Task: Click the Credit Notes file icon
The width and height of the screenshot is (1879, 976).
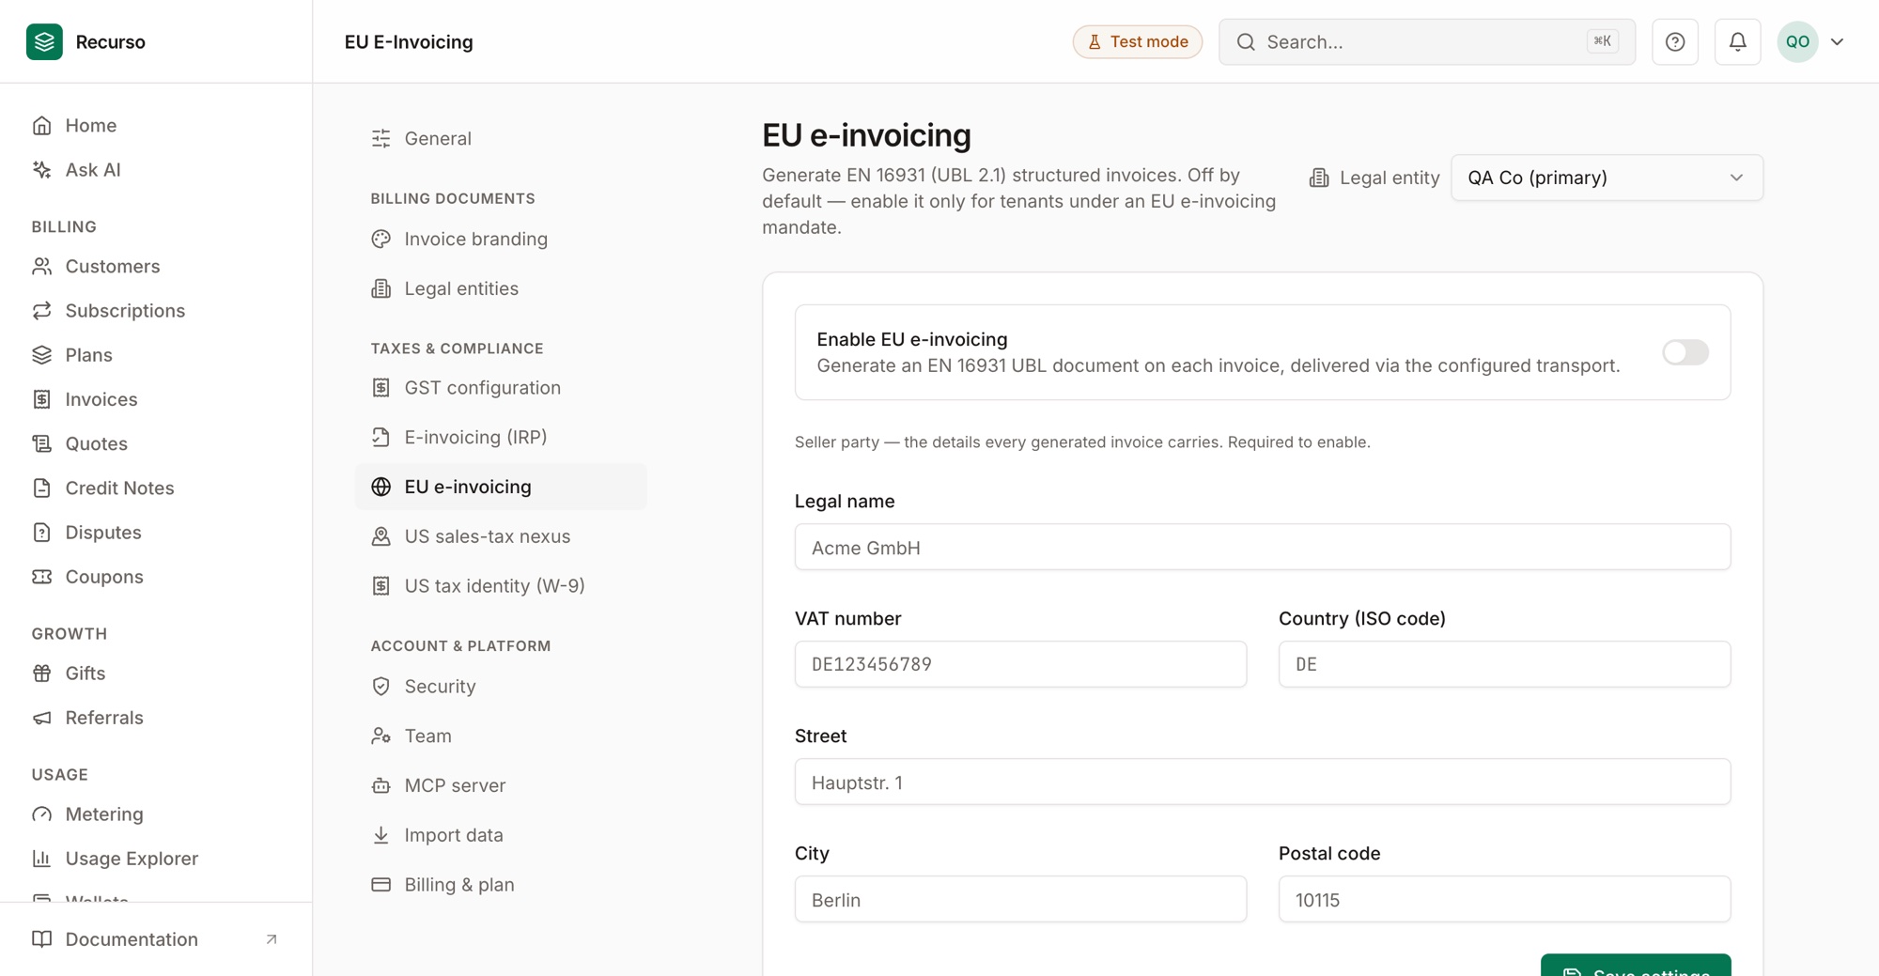Action: 41,488
